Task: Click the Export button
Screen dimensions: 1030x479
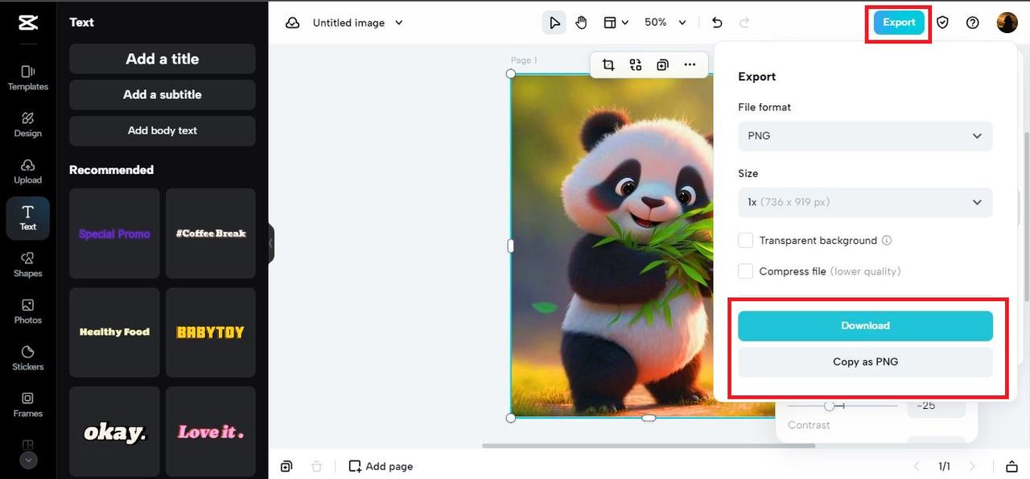Action: point(899,23)
